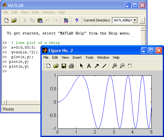Click New M-file icon in MATLAB toolbar

coord(7,20)
